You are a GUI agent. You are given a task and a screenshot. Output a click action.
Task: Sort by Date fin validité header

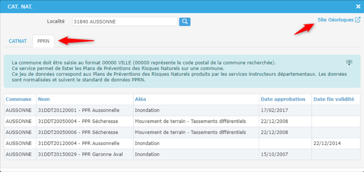(333, 99)
